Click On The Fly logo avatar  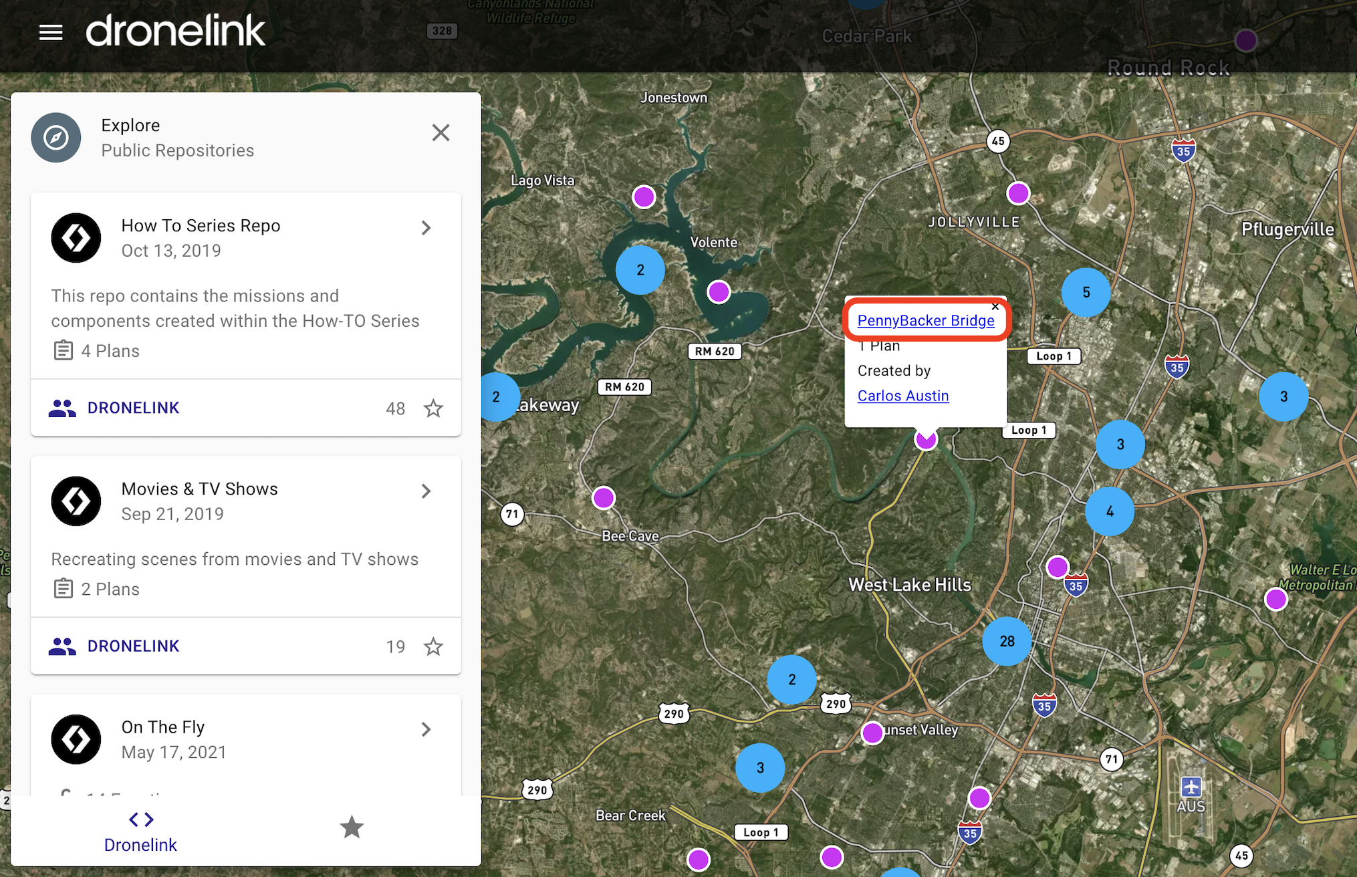point(76,739)
